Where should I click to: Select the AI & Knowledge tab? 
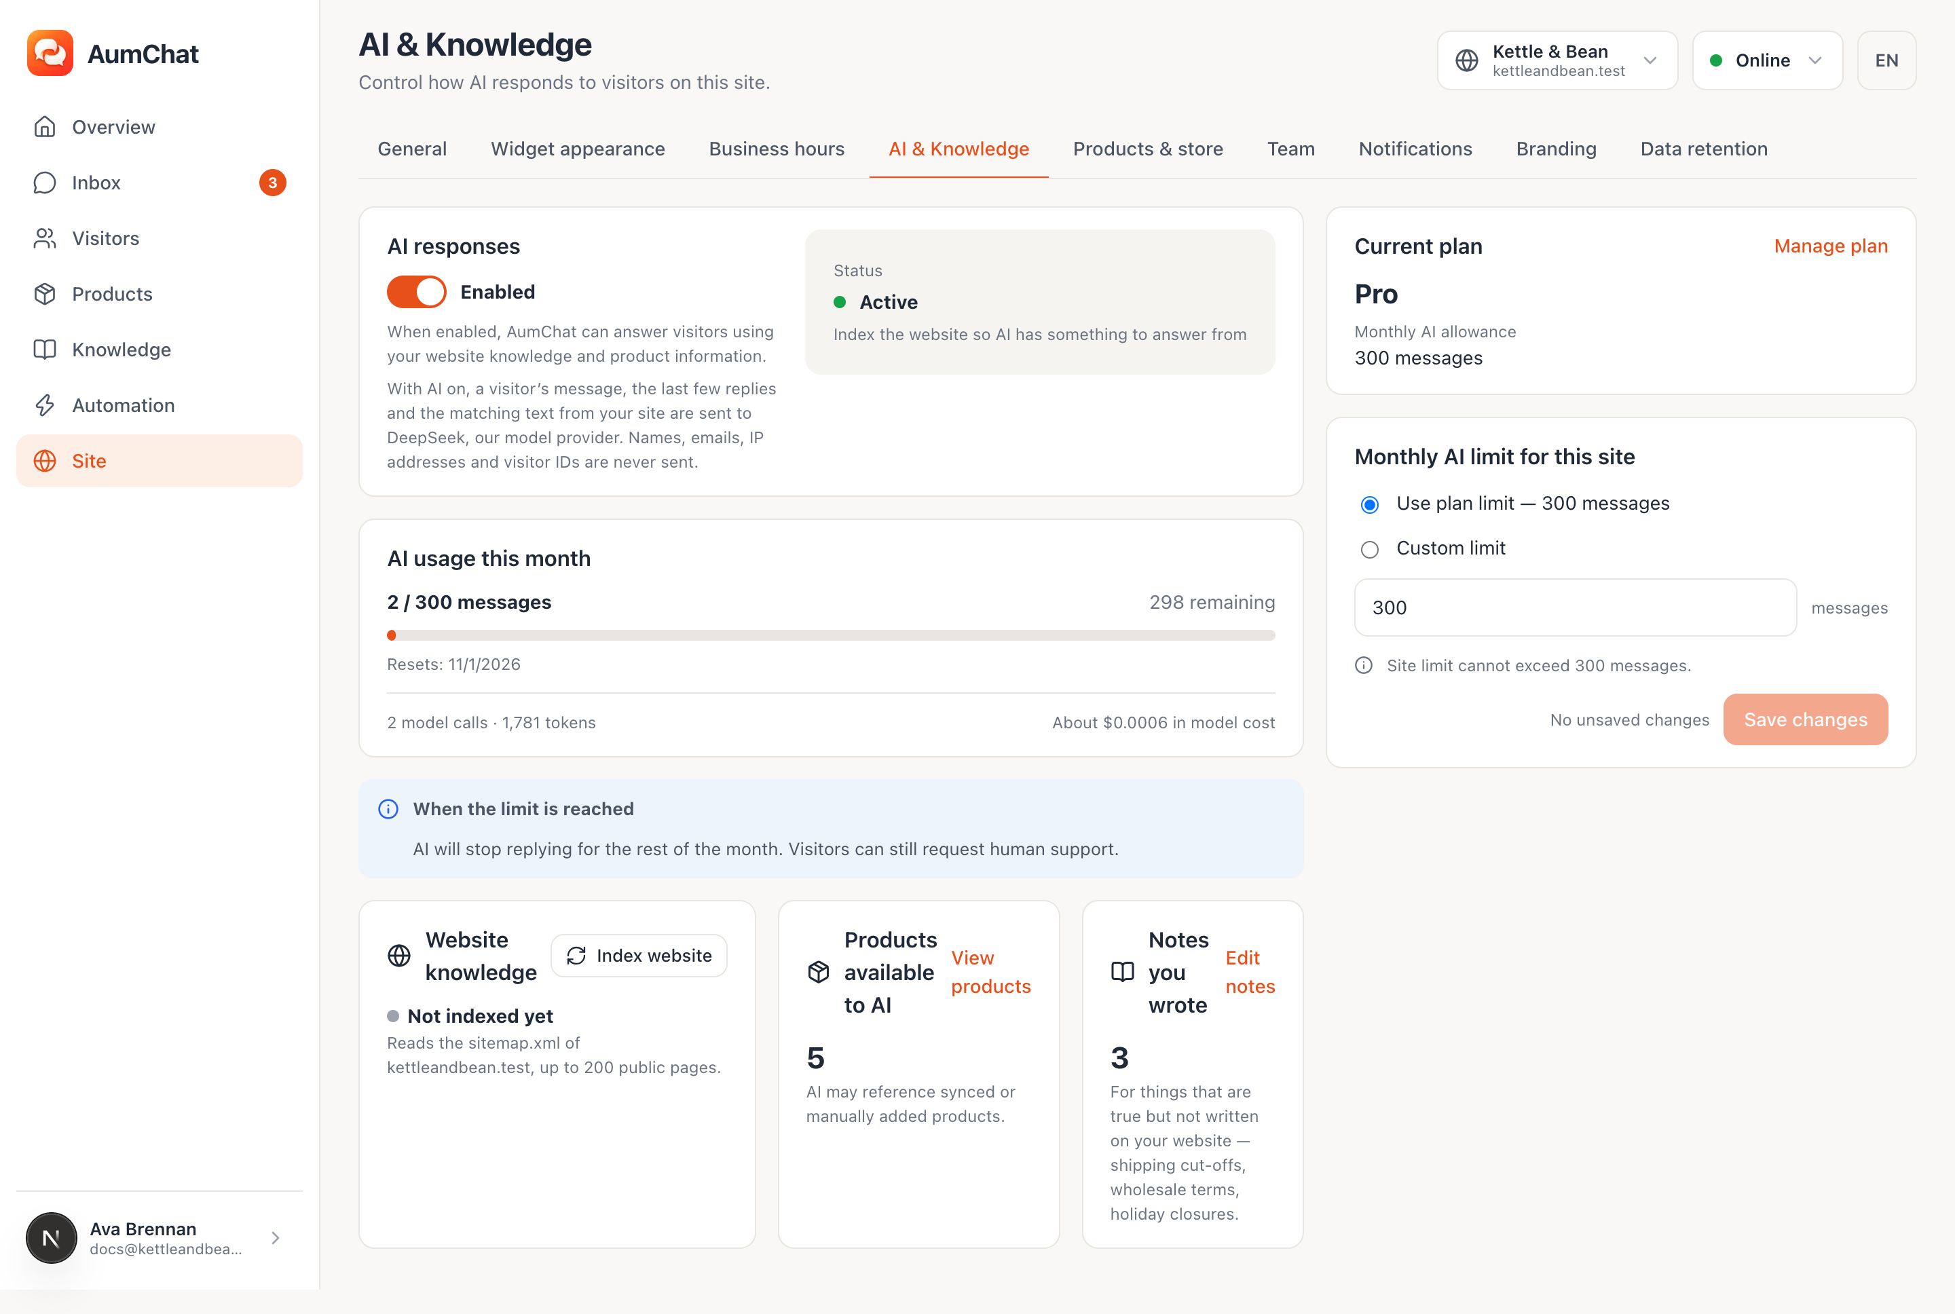click(x=958, y=149)
